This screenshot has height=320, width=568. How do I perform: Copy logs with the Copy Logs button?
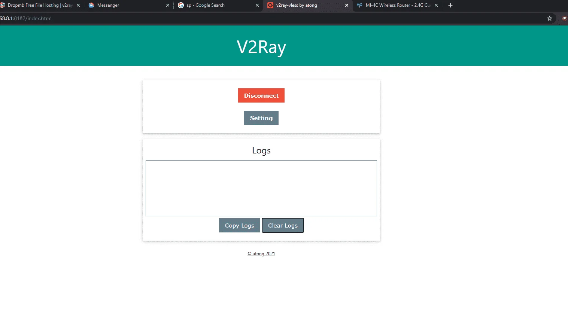240,225
